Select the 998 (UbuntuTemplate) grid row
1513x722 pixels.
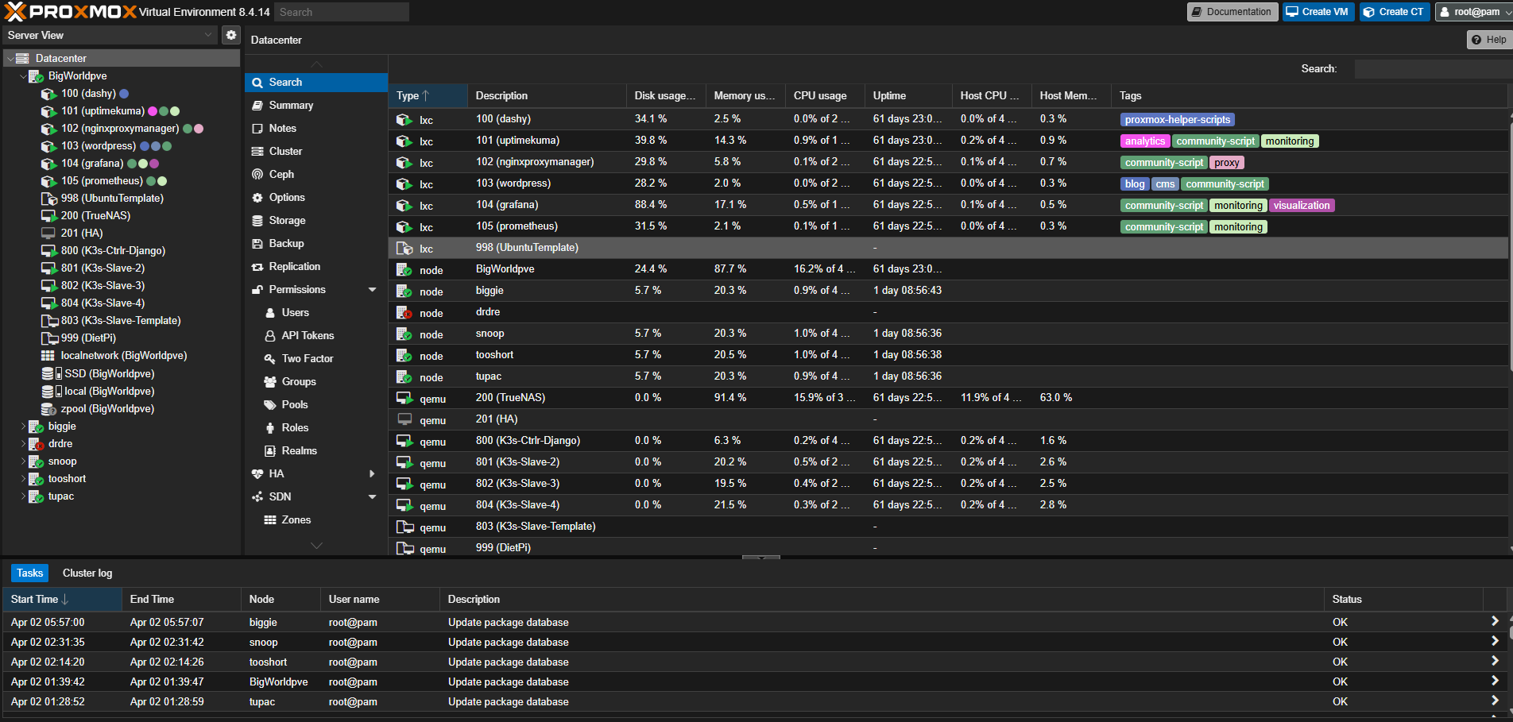948,248
